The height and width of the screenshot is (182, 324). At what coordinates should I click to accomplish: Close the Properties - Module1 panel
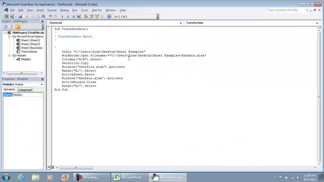point(42,79)
